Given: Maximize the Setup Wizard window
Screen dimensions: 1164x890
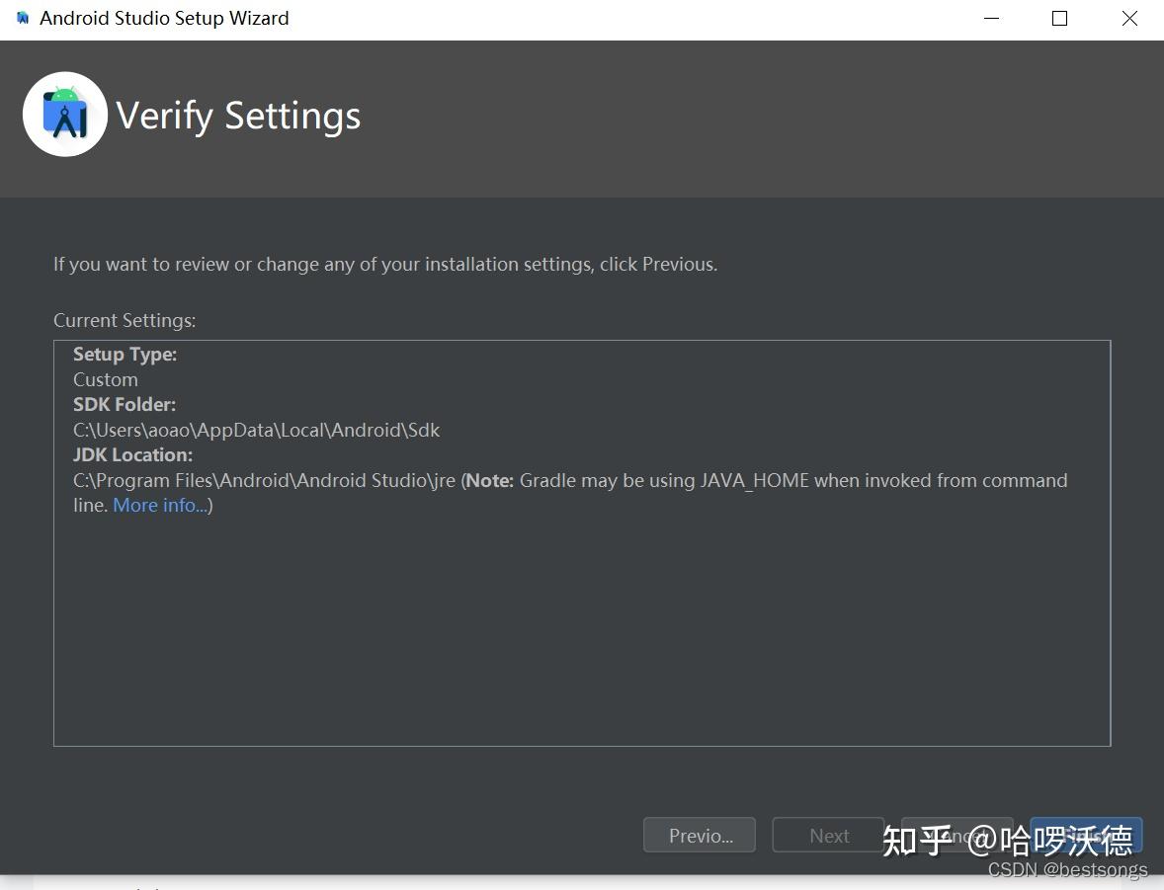Looking at the screenshot, I should point(1060,19).
